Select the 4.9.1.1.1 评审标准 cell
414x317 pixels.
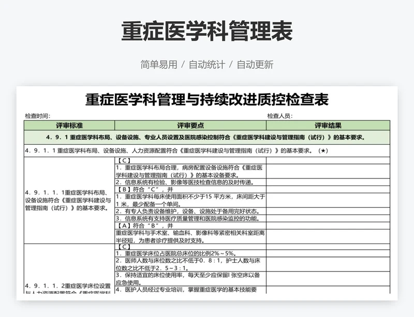(69, 200)
